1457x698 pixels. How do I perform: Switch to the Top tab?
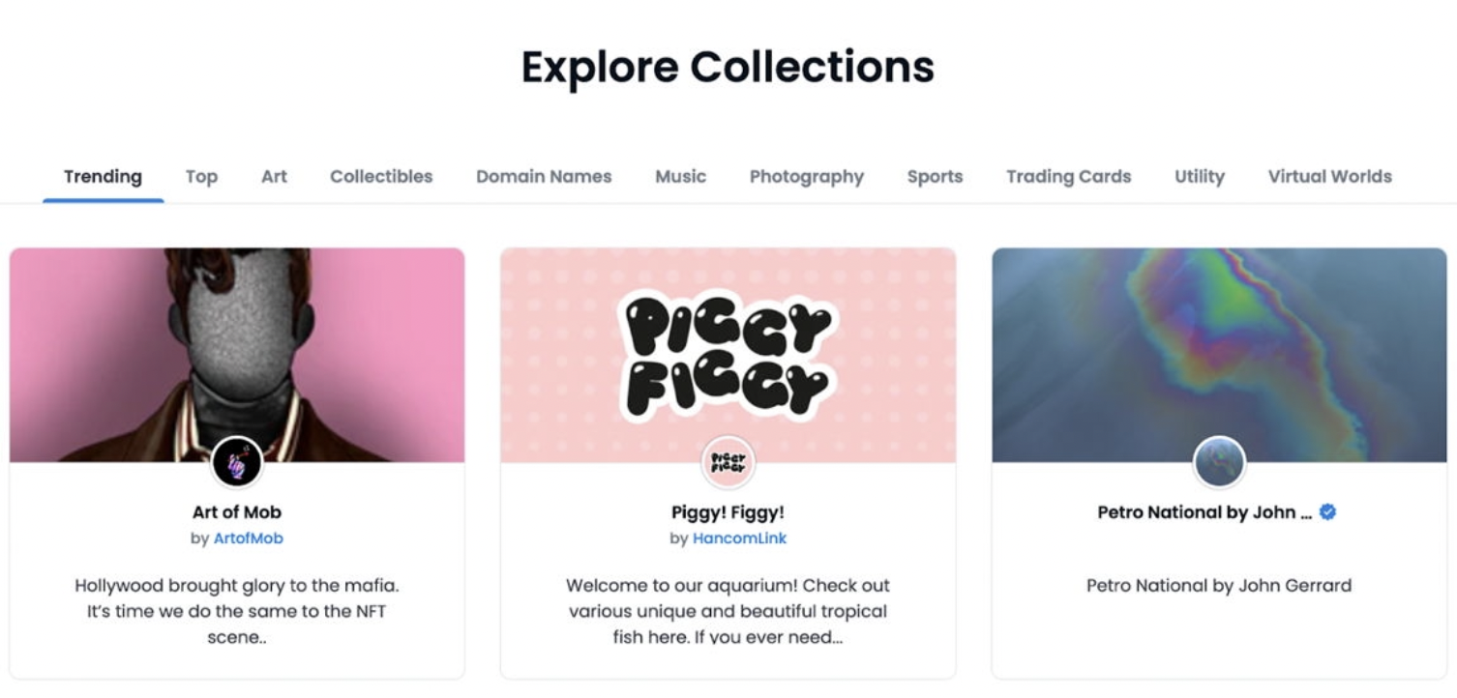(201, 177)
